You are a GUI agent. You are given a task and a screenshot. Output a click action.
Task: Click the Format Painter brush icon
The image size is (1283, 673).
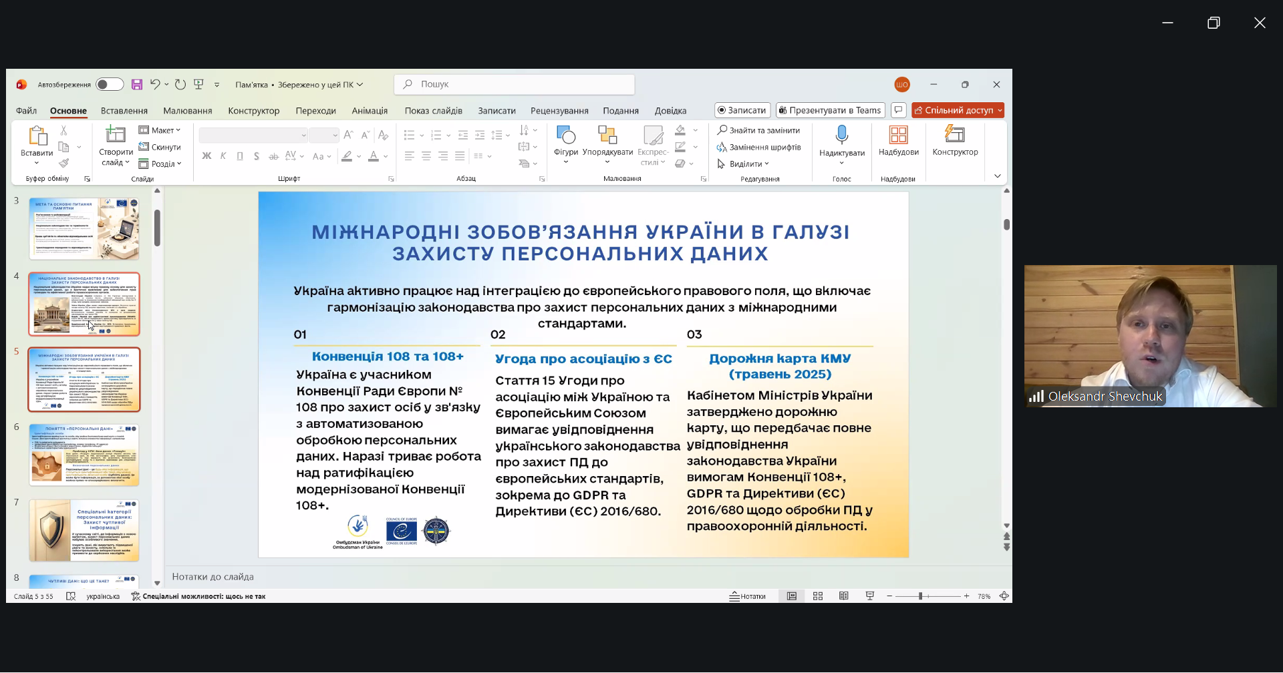64,163
